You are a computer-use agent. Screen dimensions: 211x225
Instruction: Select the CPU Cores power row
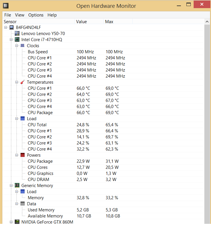click(x=103, y=167)
